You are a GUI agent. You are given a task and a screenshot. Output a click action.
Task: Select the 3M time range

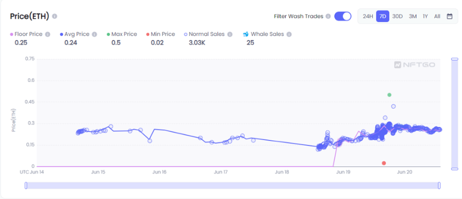412,16
